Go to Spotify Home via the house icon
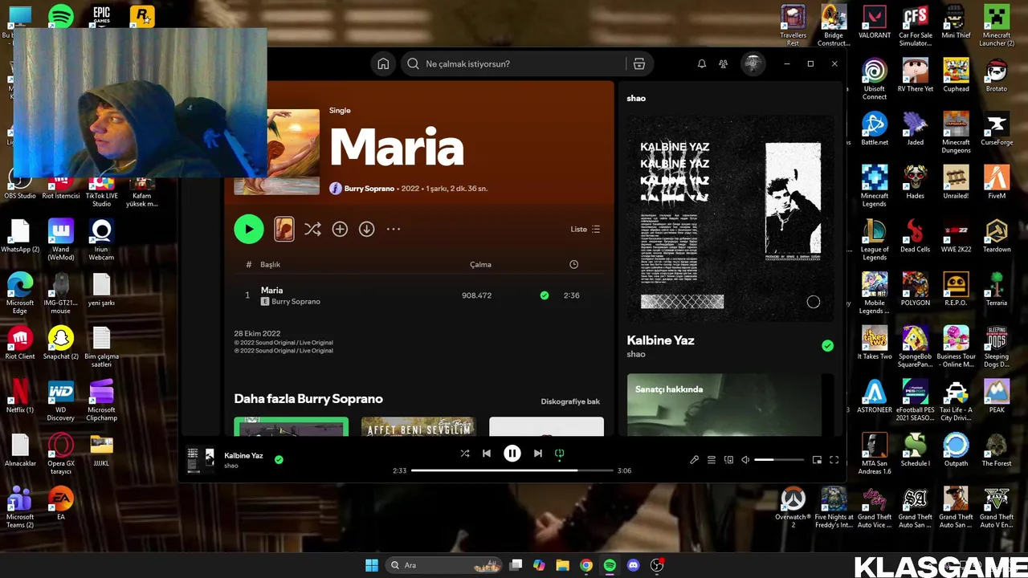 coord(383,64)
